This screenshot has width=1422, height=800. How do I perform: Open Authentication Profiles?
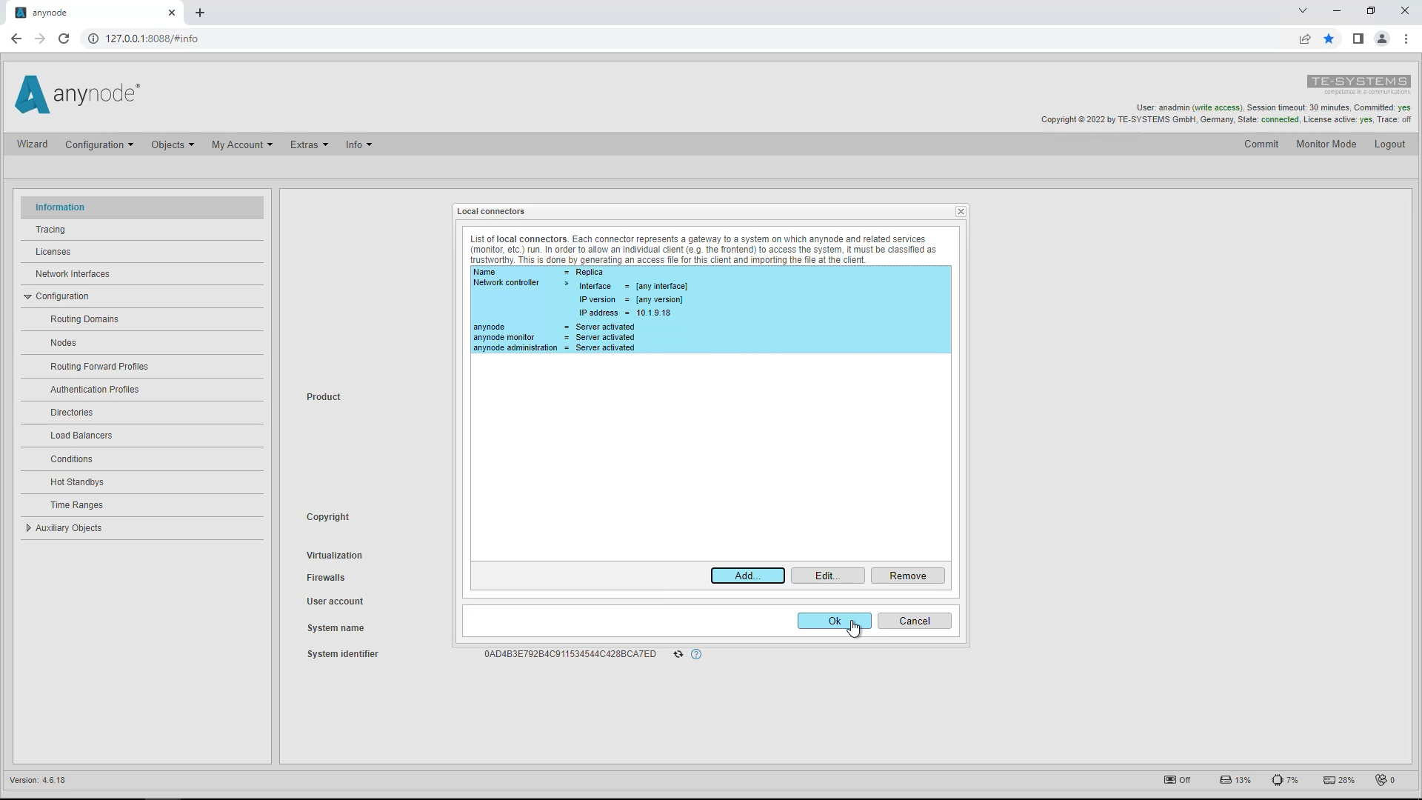click(x=142, y=390)
